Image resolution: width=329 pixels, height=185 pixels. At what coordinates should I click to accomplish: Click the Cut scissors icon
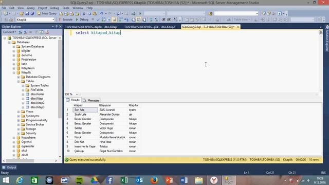coord(84,14)
